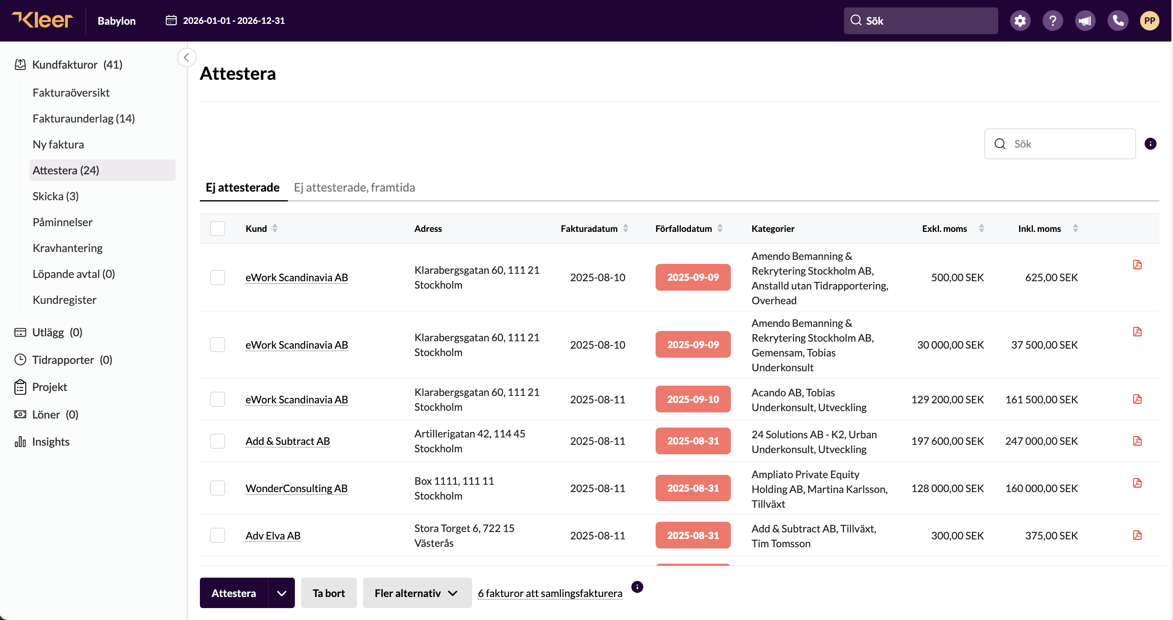Select the WonderConsulting AB row checkbox
1173x620 pixels.
(218, 488)
